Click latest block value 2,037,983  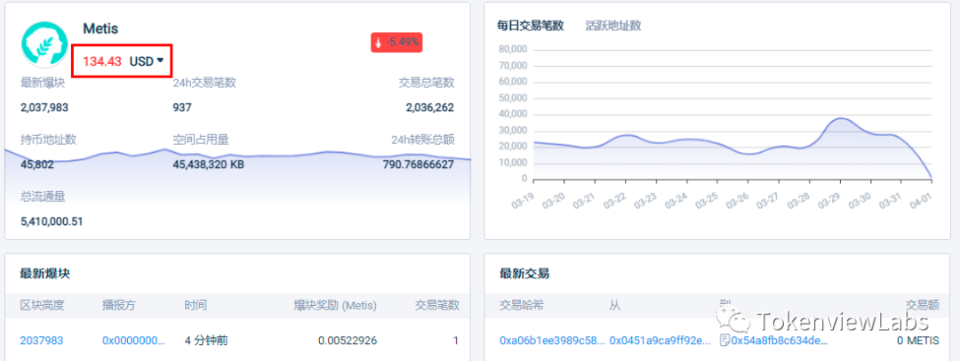[44, 108]
